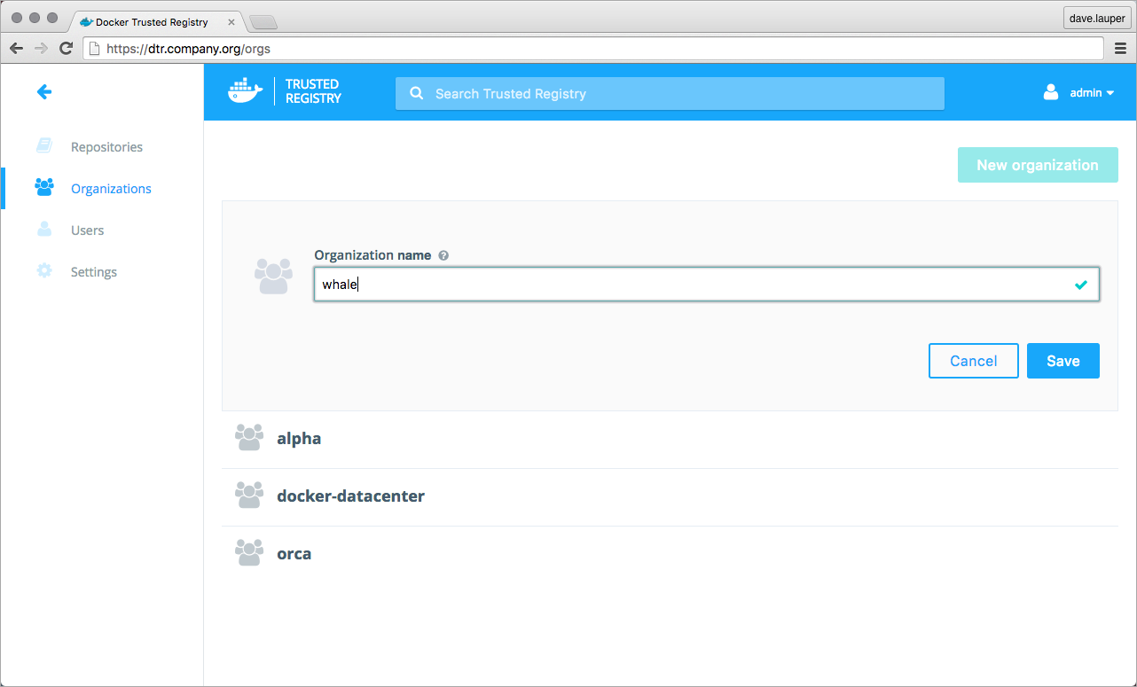
Task: Click the Trusted Registry title text
Action: pyautogui.click(x=313, y=91)
